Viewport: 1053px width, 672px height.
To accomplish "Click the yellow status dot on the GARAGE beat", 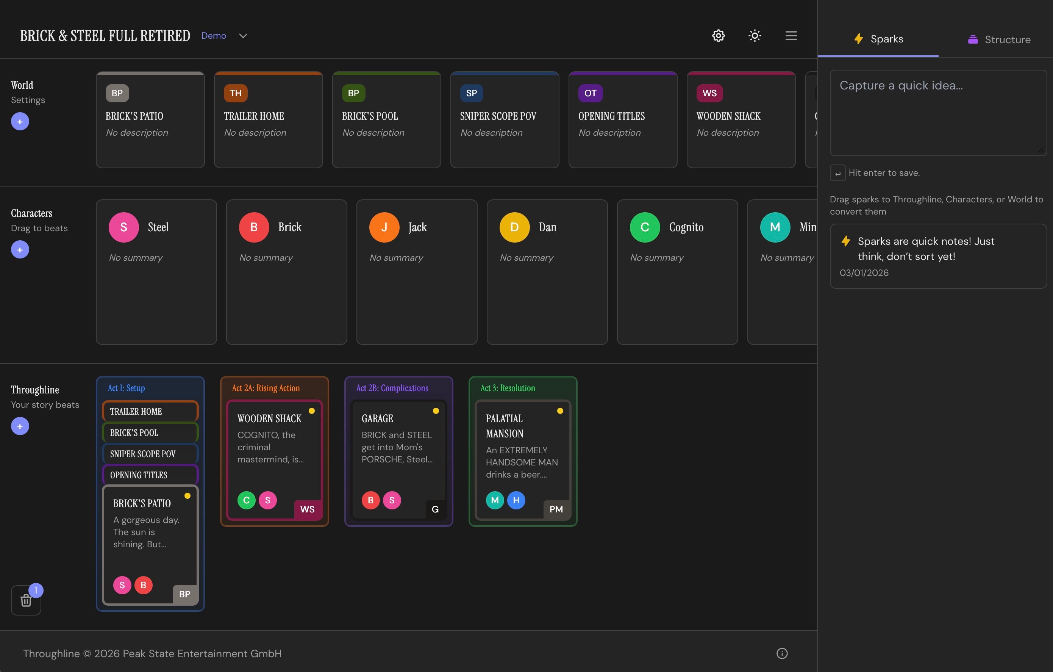I will tap(436, 411).
